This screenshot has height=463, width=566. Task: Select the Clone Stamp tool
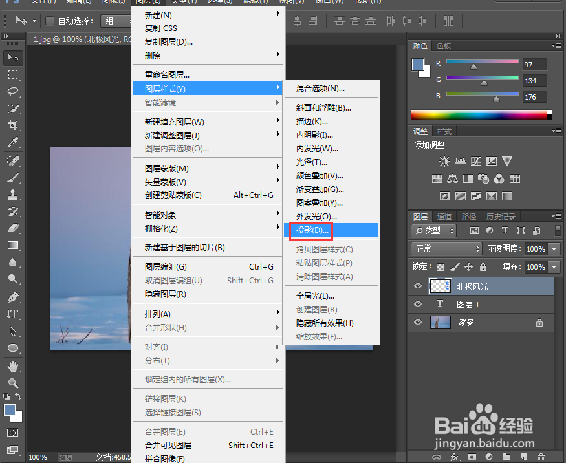[x=13, y=195]
